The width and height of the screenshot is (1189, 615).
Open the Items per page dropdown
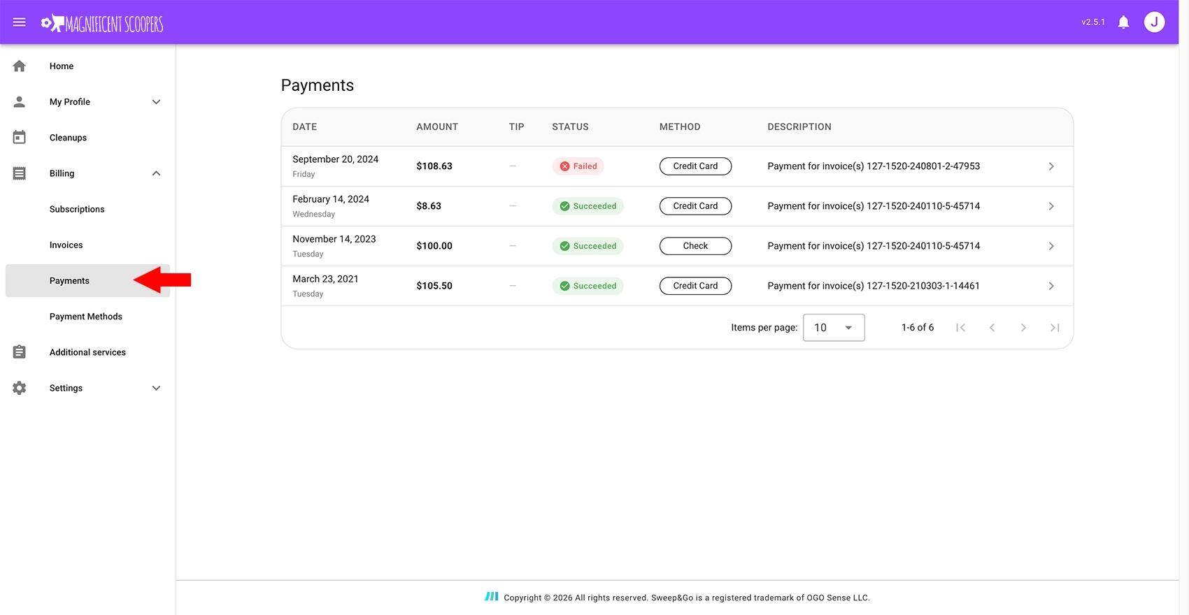pos(834,328)
